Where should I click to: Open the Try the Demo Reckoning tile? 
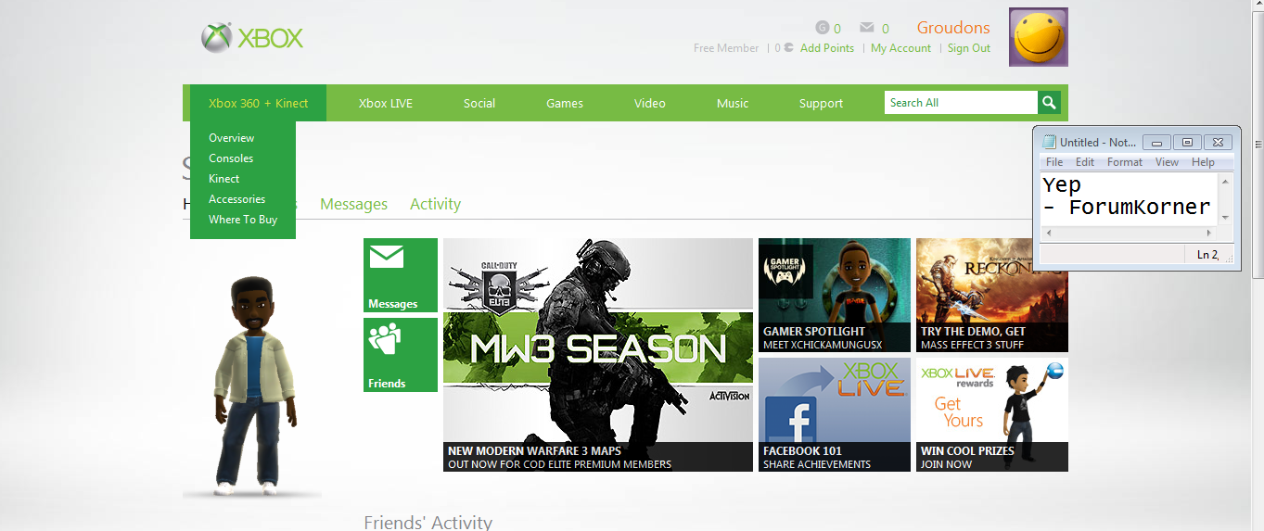(x=992, y=295)
